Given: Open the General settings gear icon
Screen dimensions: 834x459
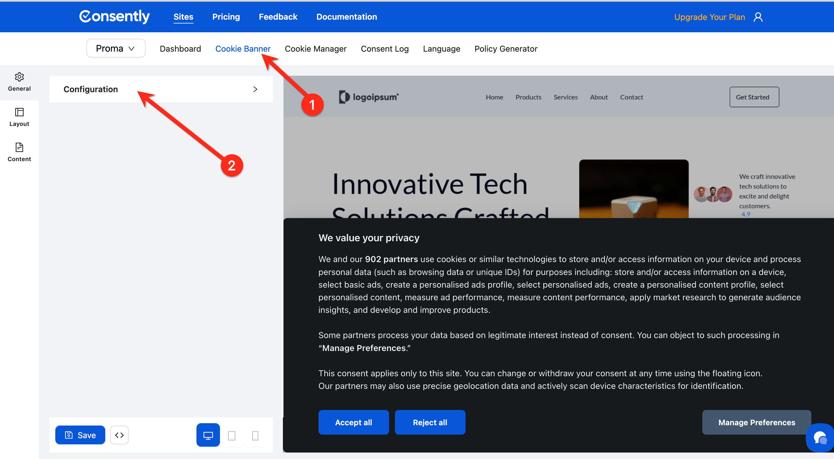Looking at the screenshot, I should pyautogui.click(x=19, y=77).
